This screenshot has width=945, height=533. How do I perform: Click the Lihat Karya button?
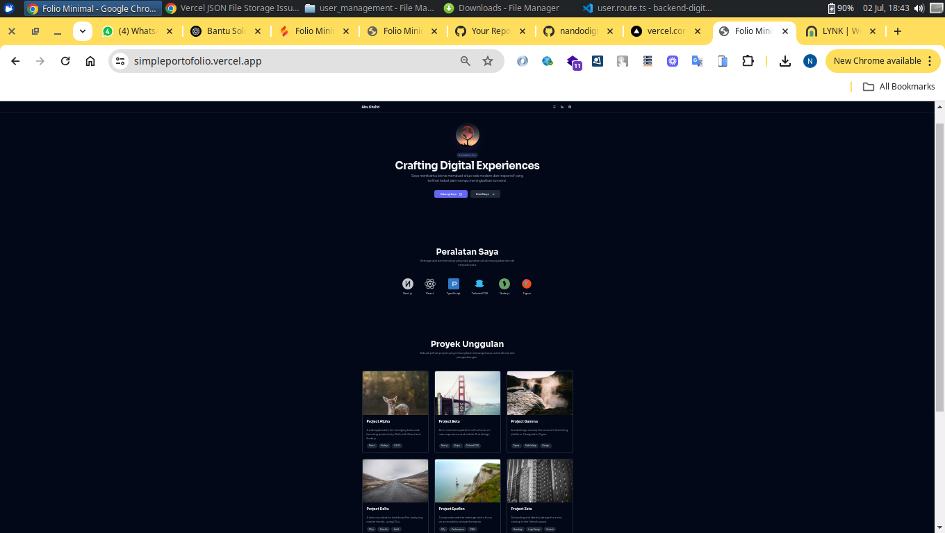[x=485, y=194]
